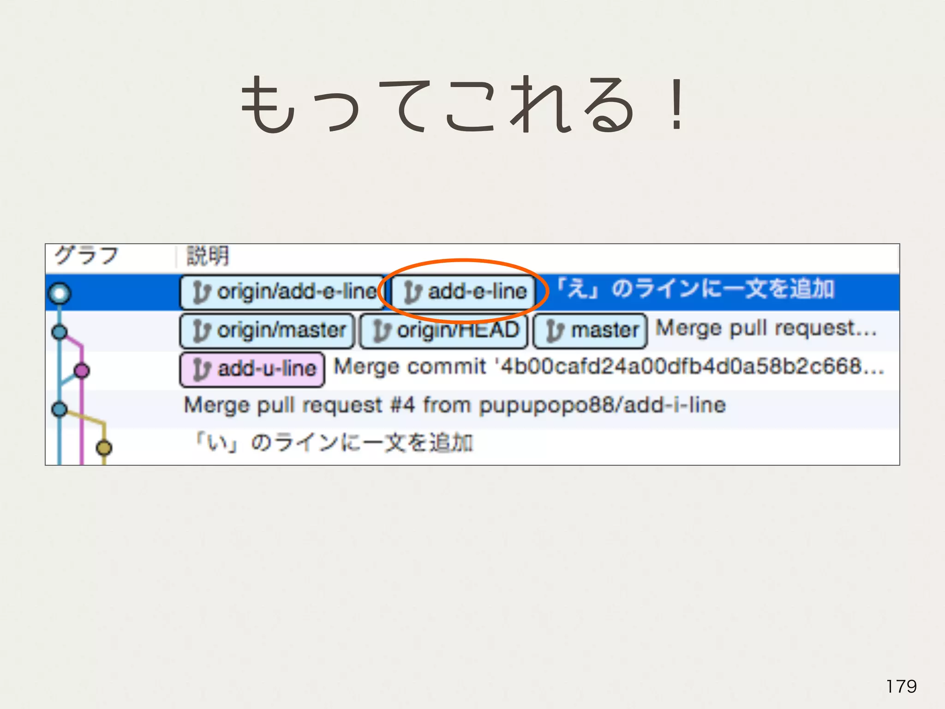This screenshot has height=709, width=945.
Task: Select Merge pull request #4 commit row
Action: point(455,406)
